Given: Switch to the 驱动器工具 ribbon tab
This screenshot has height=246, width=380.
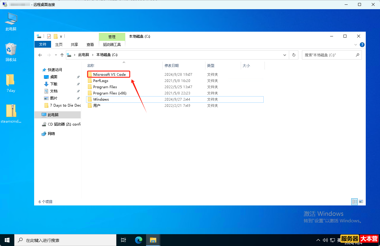Looking at the screenshot, I should (x=112, y=44).
